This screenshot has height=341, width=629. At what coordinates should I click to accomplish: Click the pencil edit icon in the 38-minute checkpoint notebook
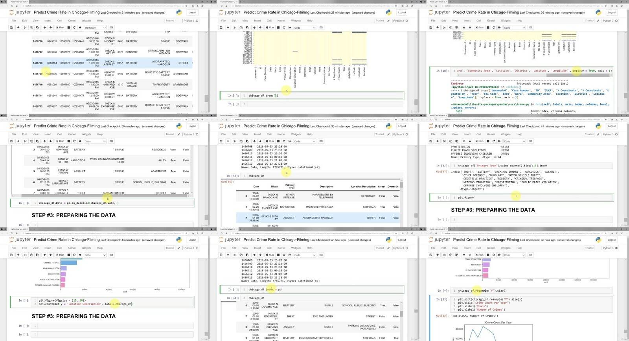388,134
